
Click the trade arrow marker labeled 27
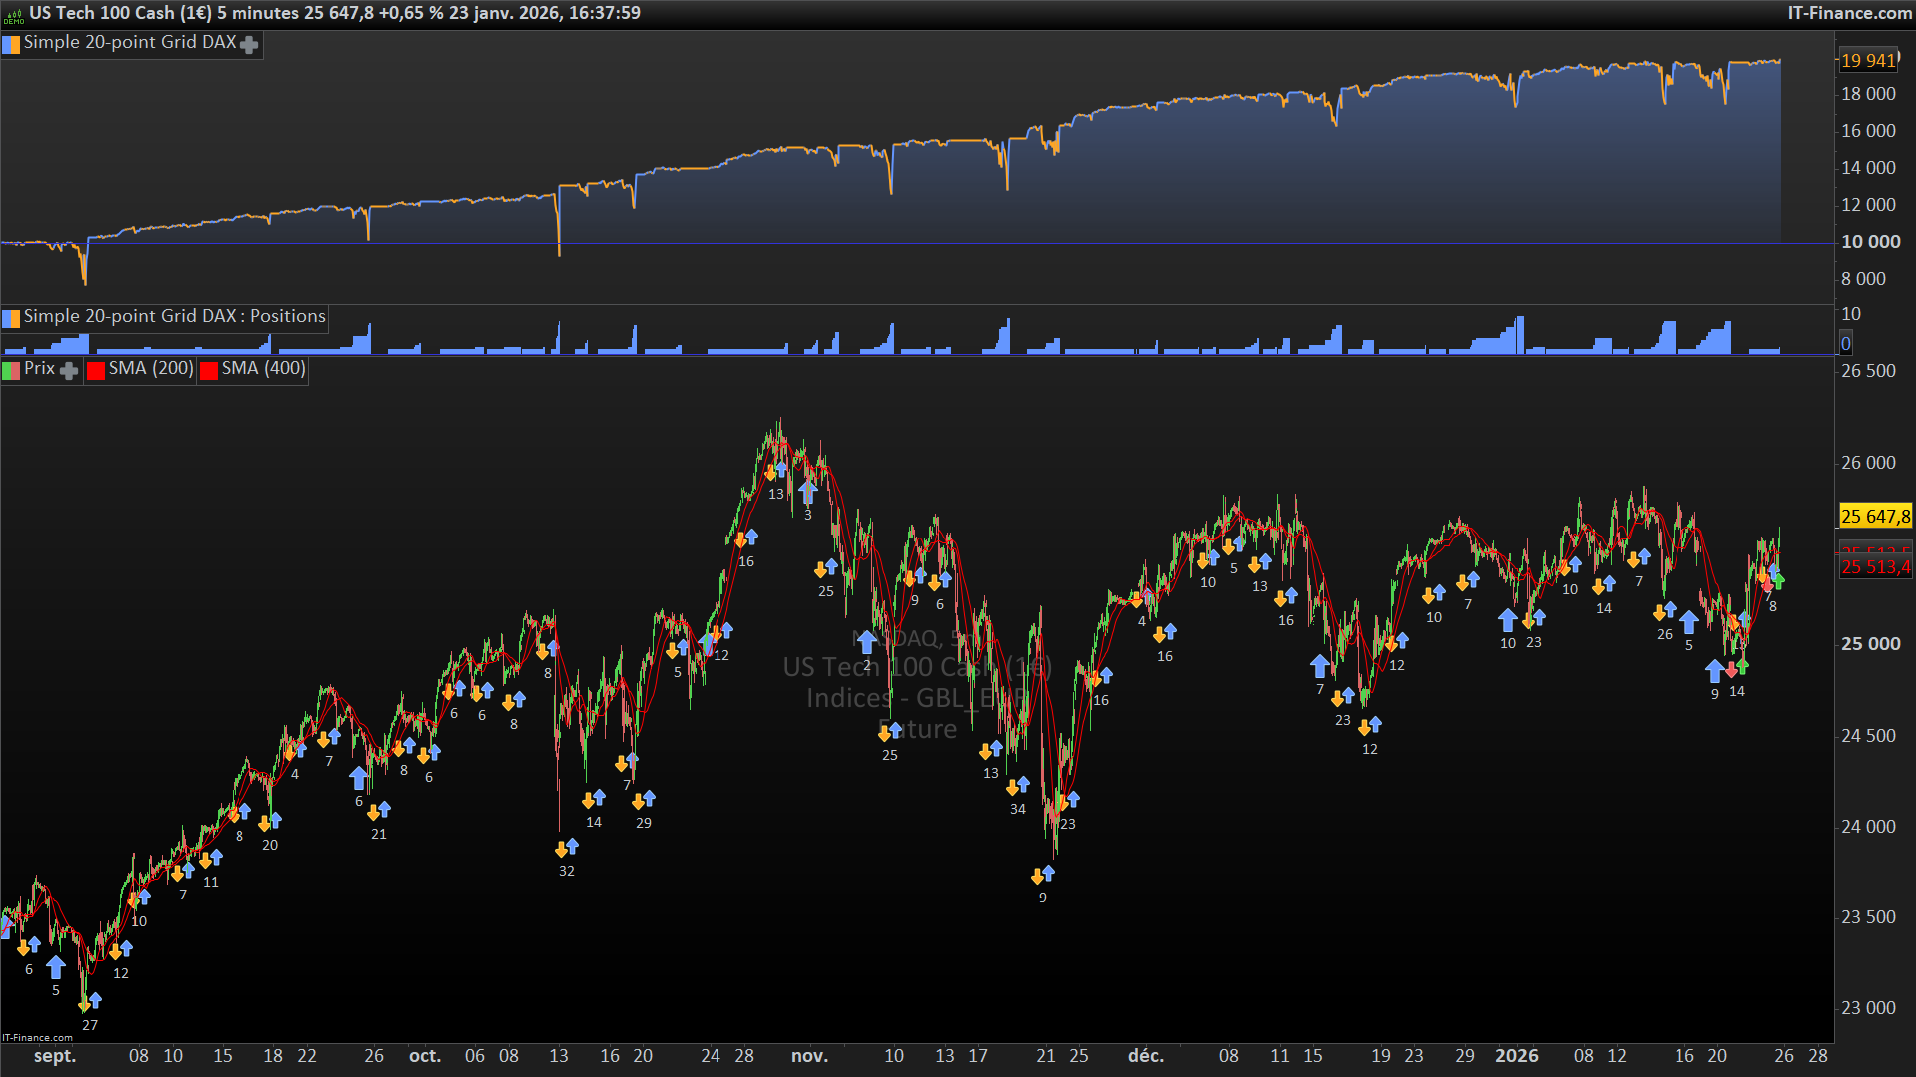click(90, 1002)
